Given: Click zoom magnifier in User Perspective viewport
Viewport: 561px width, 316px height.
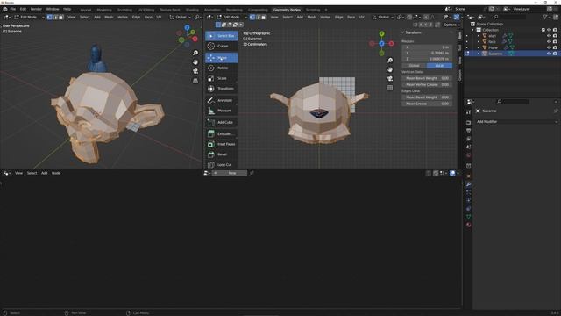Looking at the screenshot, I should pyautogui.click(x=195, y=53).
